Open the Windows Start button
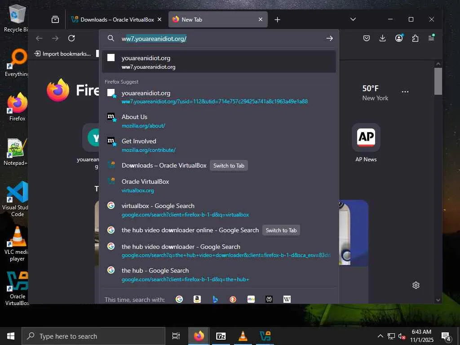The height and width of the screenshot is (345, 460). 11,336
